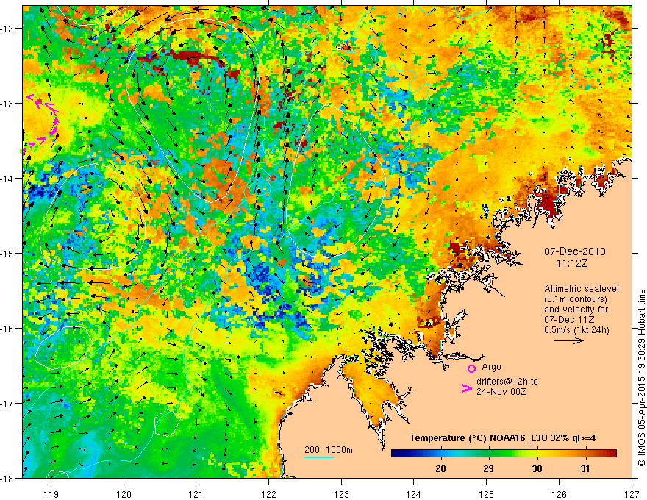Click the magenta Argo circle legend symbol

pos(471,368)
